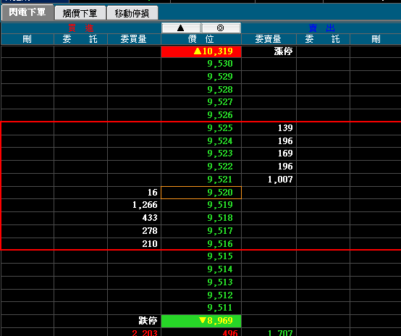Click the red 買進 header label
The height and width of the screenshot is (336, 401).
(81, 28)
